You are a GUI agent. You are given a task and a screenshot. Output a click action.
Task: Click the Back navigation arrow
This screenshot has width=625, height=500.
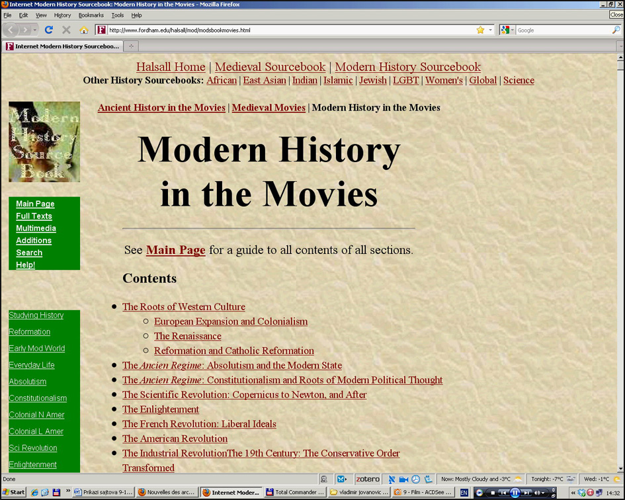coord(11,30)
